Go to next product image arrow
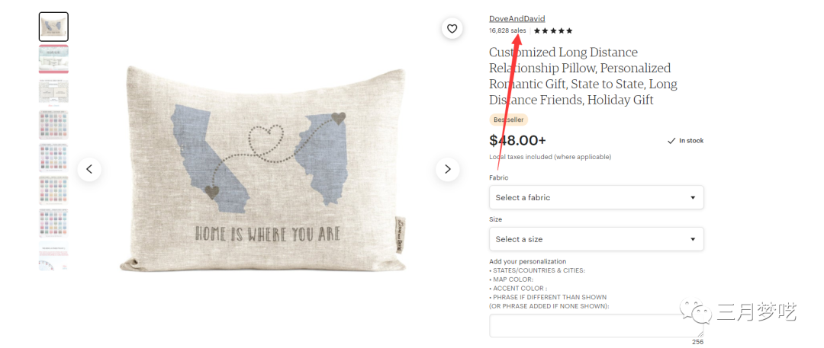Viewport: 824px width, 348px height. pos(448,169)
